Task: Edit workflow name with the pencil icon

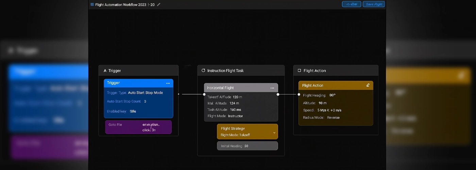Action: [159, 4]
